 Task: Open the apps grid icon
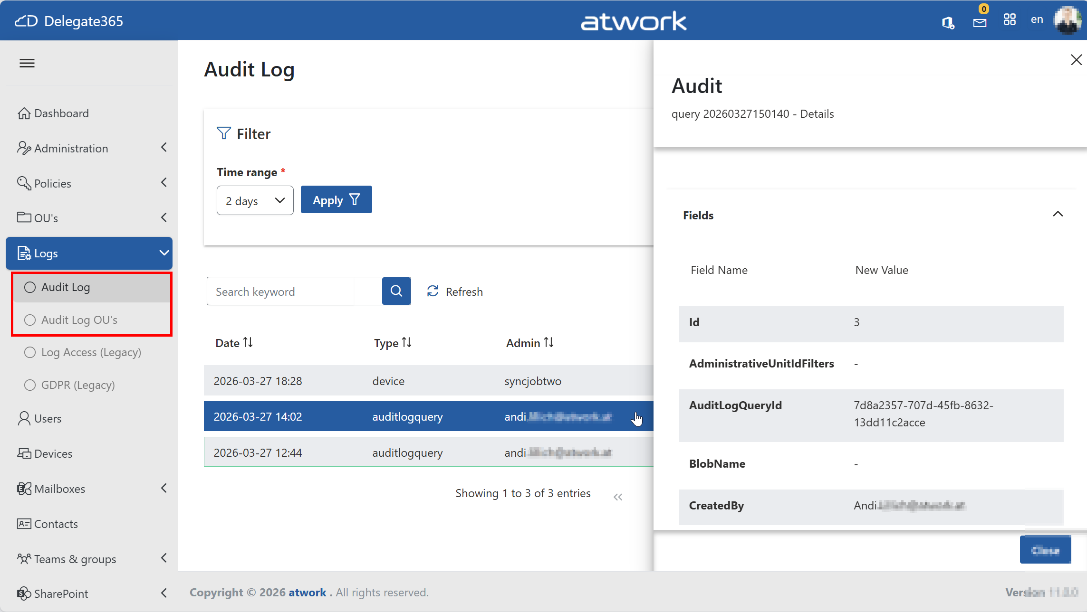click(x=1010, y=20)
